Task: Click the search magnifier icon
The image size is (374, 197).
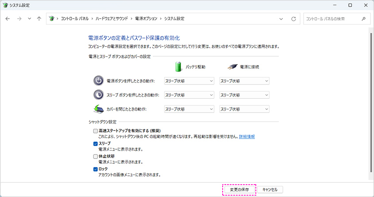Action: tap(363, 19)
